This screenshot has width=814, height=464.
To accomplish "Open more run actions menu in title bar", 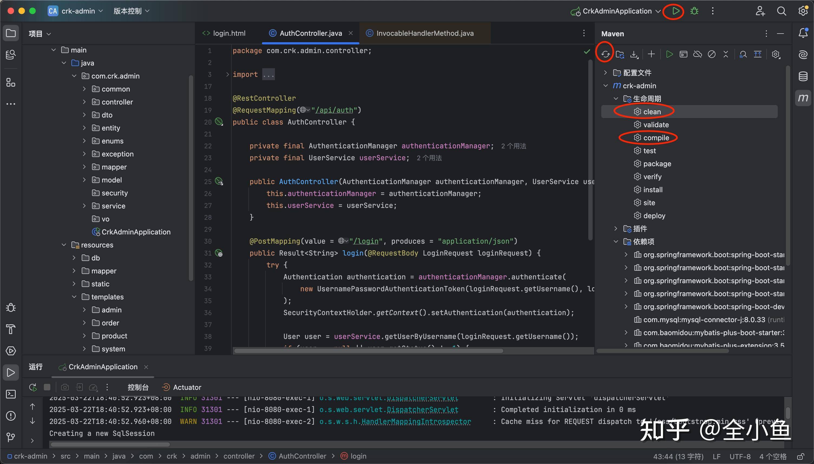I will pos(713,11).
